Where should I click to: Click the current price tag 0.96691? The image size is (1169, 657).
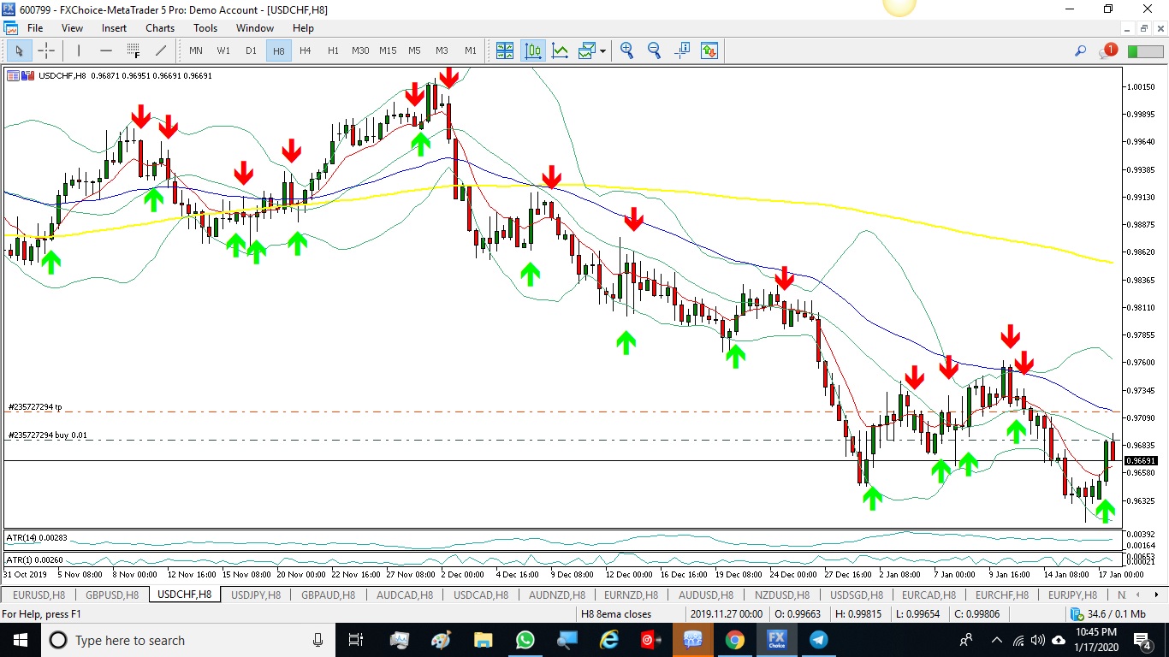coord(1142,461)
